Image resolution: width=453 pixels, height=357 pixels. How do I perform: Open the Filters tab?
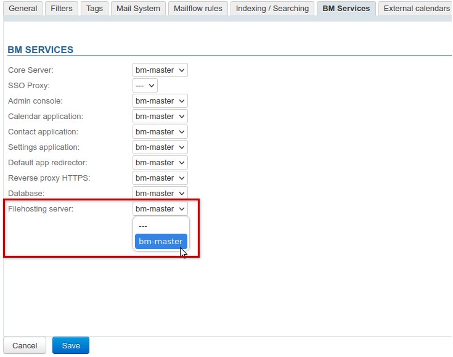tap(62, 9)
